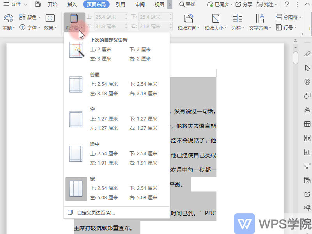The width and height of the screenshot is (312, 234).
Task: Open the 审阅 tab
Action: [x=140, y=4]
